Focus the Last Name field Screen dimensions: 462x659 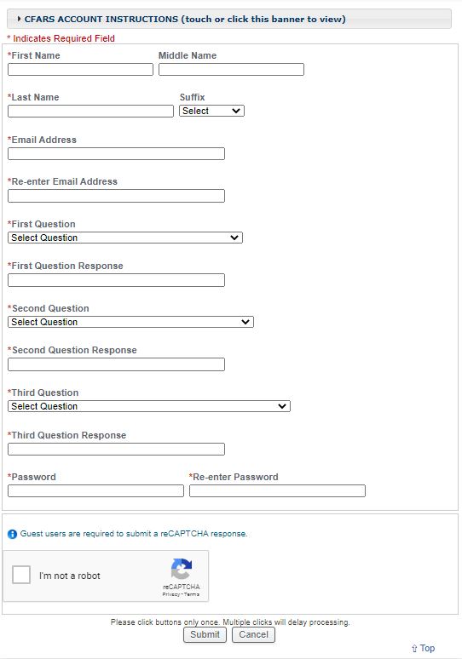pos(90,111)
